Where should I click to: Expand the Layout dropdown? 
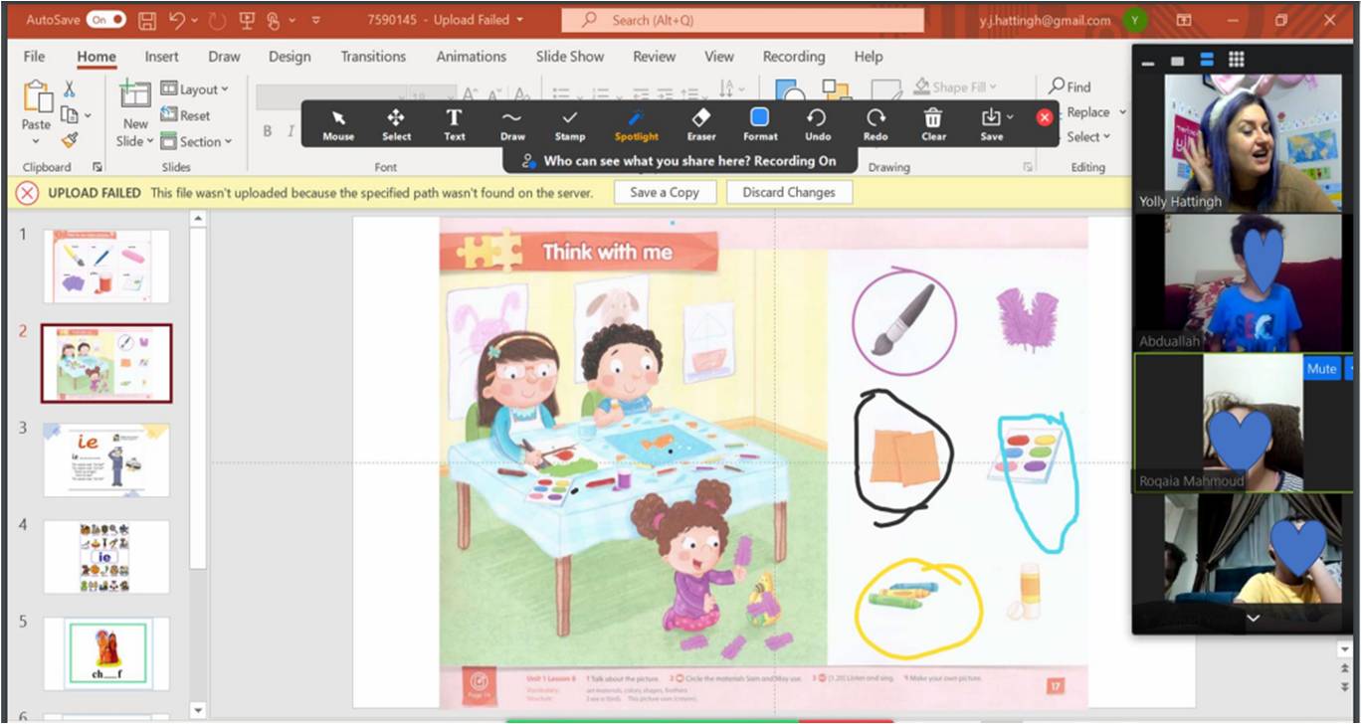(194, 90)
